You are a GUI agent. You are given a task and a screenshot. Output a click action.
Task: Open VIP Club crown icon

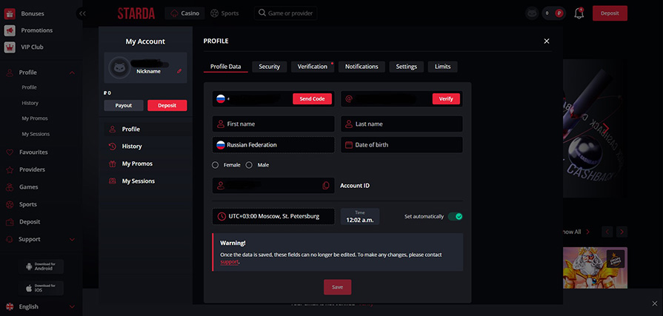[x=10, y=47]
